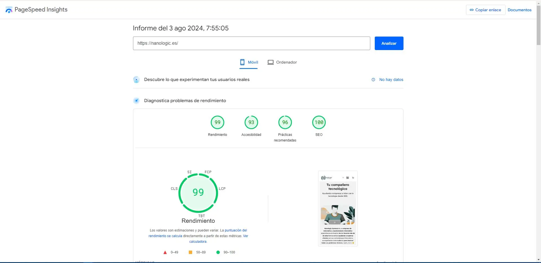
Task: Click the TBT metric label on gauge
Action: click(x=202, y=216)
